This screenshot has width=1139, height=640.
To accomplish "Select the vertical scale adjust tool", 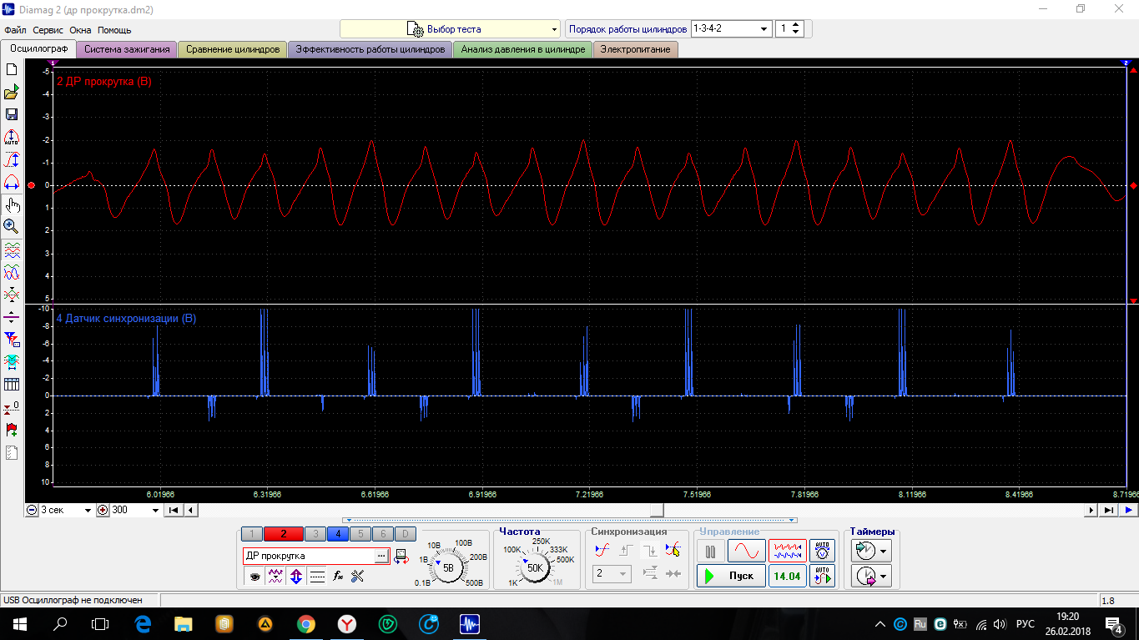I will (x=12, y=160).
